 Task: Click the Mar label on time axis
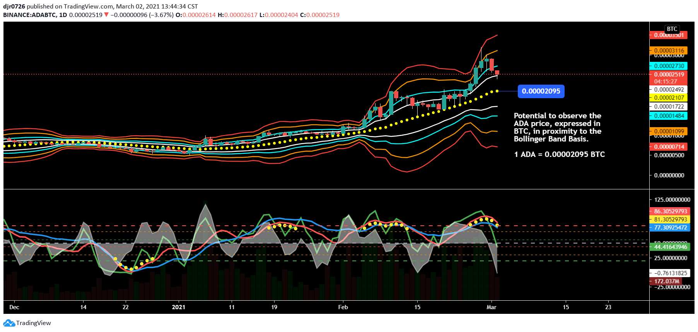[x=492, y=307]
